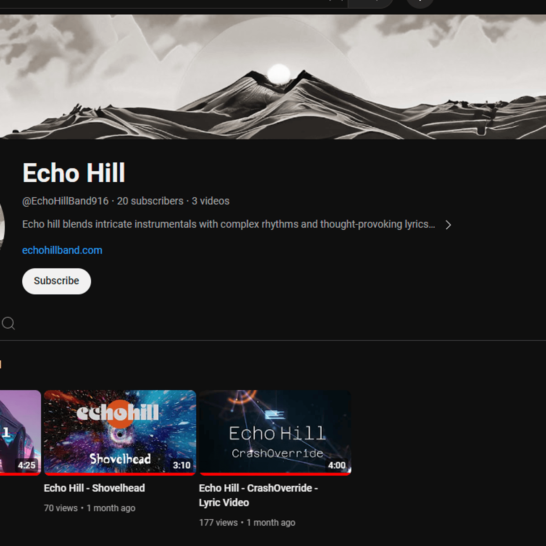The height and width of the screenshot is (546, 546).
Task: Open the echohillband.com link
Action: pos(62,250)
